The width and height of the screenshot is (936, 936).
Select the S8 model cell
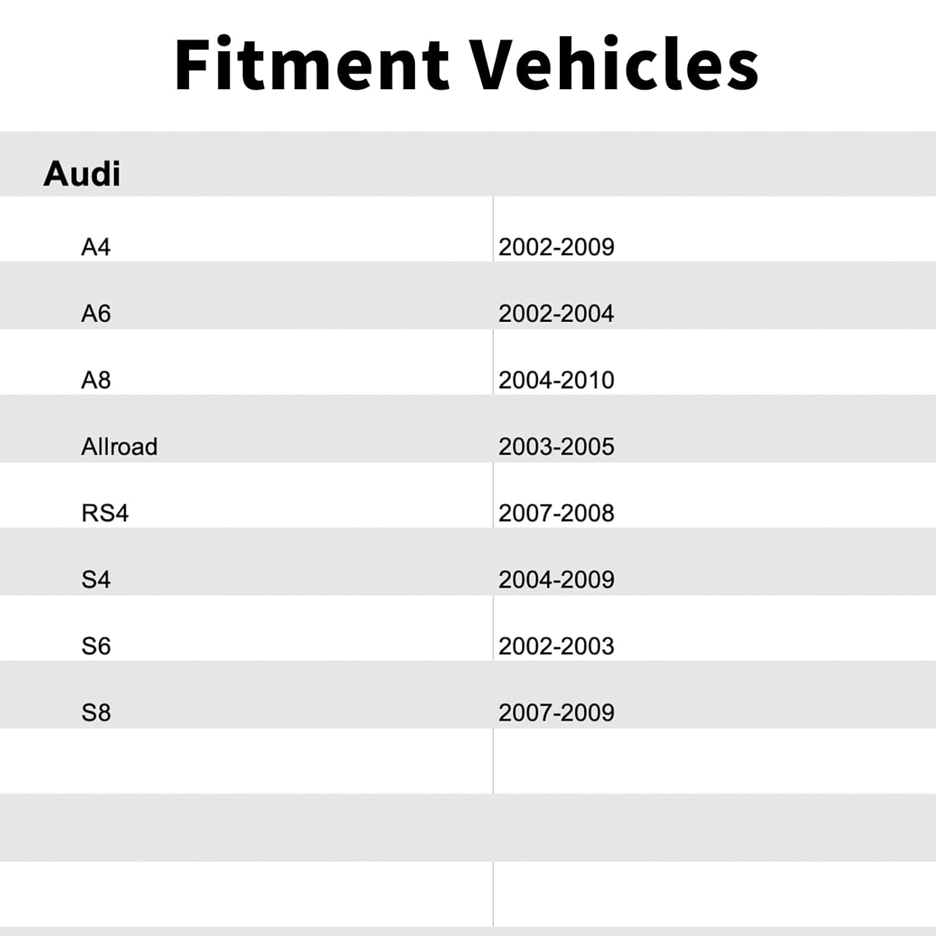tap(96, 713)
